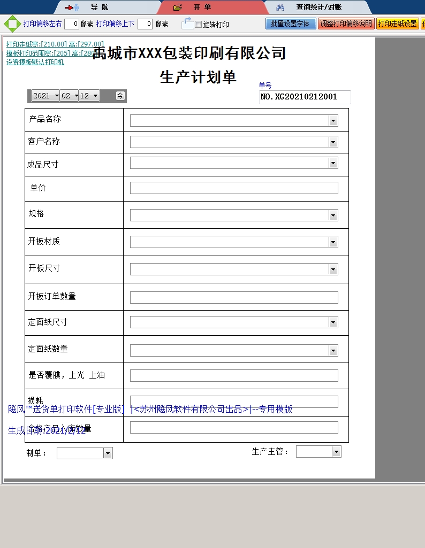Click the 批量设置字体 button

pyautogui.click(x=290, y=24)
